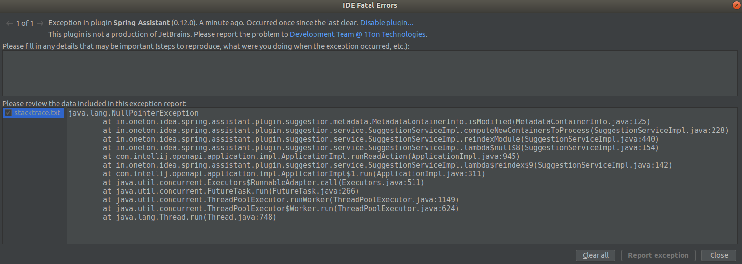Viewport: 742px width, 264px height.
Task: Open the Disable plugin link
Action: (386, 23)
